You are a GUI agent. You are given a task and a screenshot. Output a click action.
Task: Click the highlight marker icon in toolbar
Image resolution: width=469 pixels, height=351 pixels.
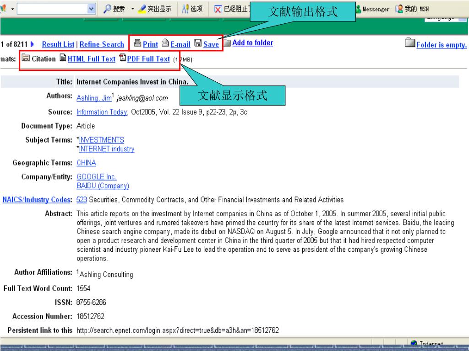pyautogui.click(x=142, y=9)
